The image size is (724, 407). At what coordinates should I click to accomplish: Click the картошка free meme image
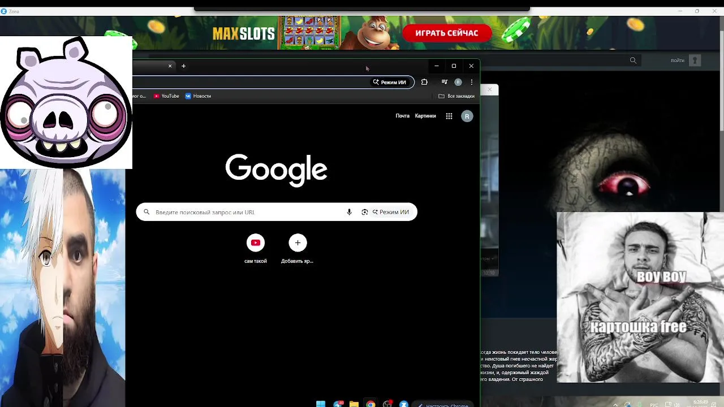640,297
